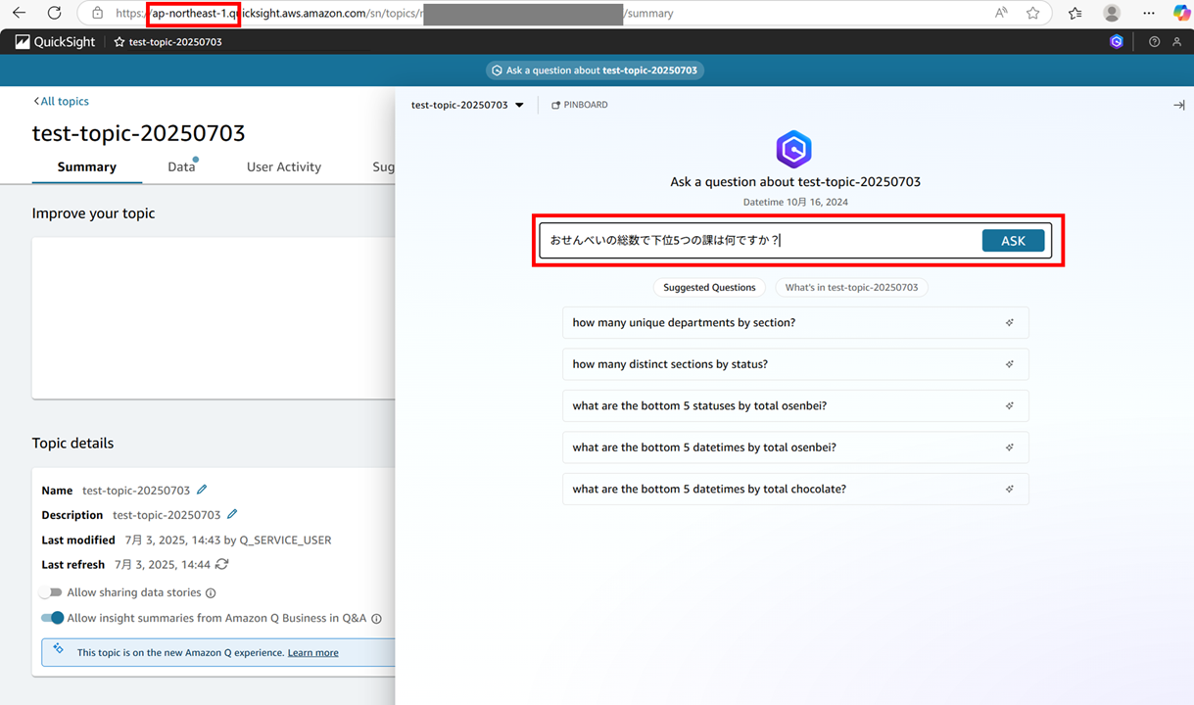Expand the test-topic-20250703 topic dropdown
This screenshot has width=1194, height=705.
467,105
